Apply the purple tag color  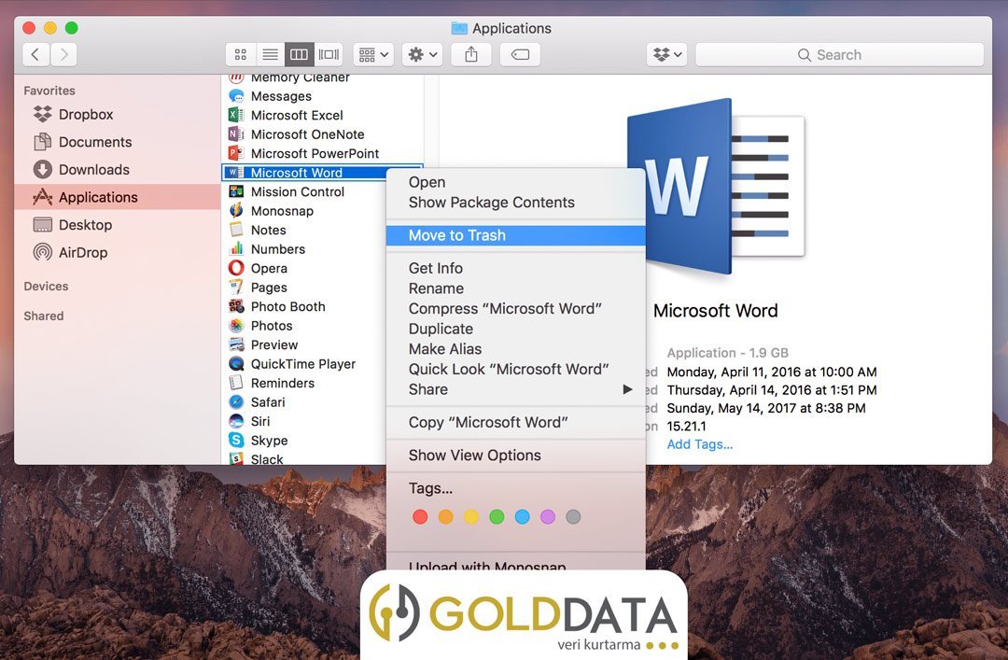[x=548, y=517]
